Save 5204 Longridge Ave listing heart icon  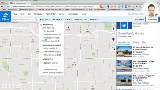pos(118,62)
